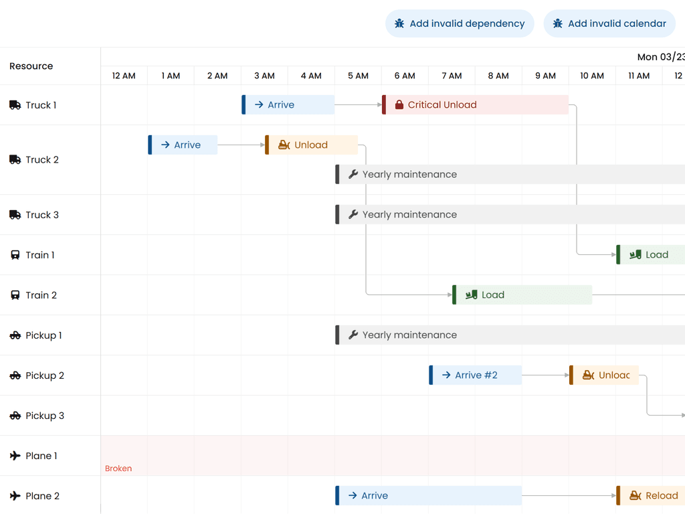Click the plane icon beside Plane 1
Screen dimensions: 685x514
(15, 456)
